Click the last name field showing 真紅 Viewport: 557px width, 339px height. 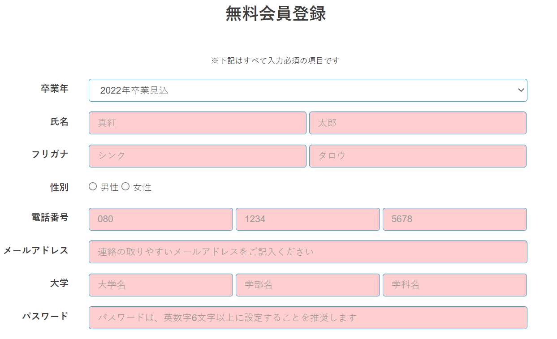pyautogui.click(x=197, y=123)
